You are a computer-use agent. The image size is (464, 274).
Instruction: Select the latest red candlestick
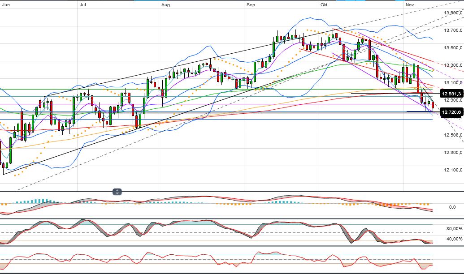(433, 104)
